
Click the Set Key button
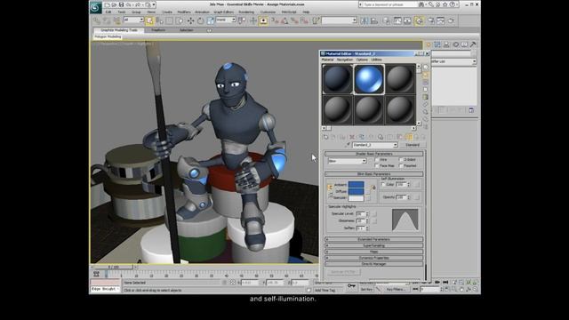366,290
